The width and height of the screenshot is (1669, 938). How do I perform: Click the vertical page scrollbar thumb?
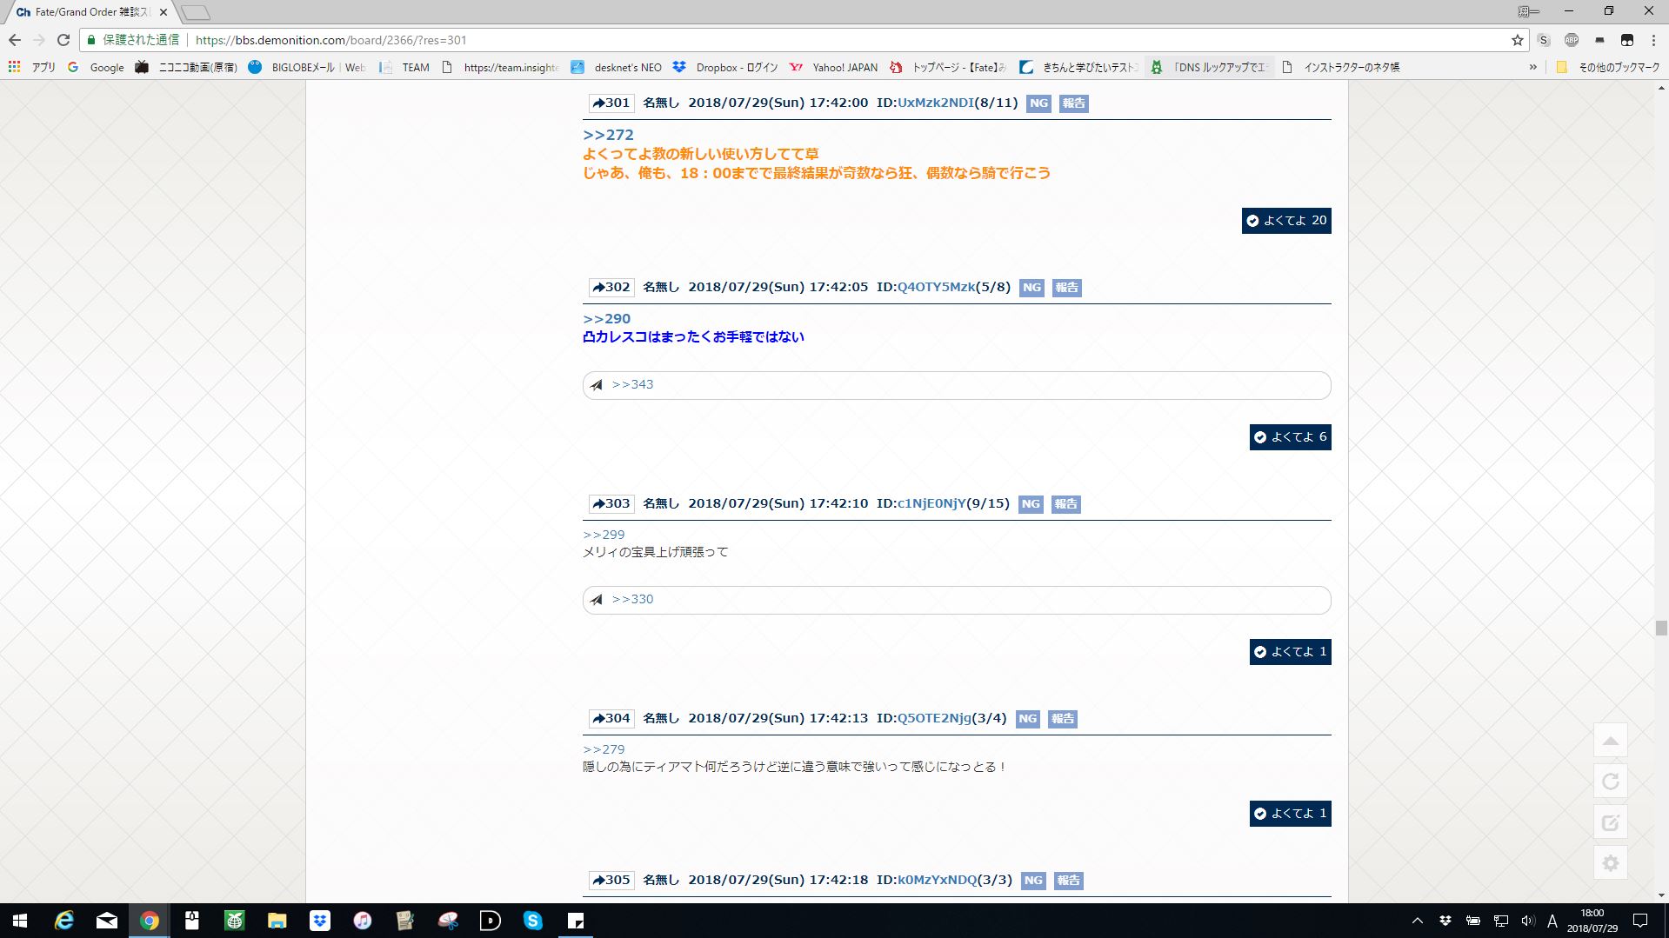(1661, 628)
